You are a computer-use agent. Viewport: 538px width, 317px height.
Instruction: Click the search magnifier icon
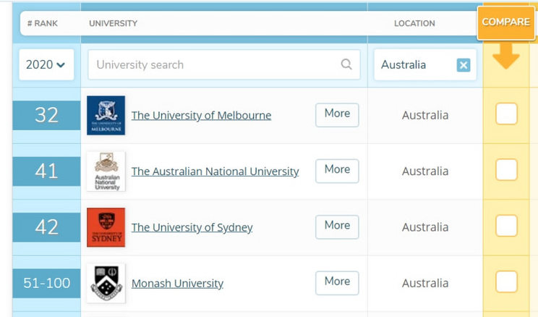[x=346, y=64]
